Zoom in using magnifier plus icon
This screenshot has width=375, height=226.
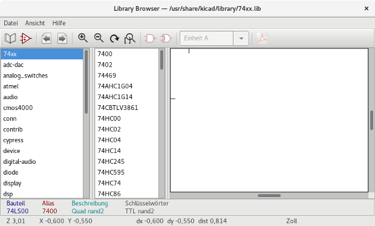83,38
